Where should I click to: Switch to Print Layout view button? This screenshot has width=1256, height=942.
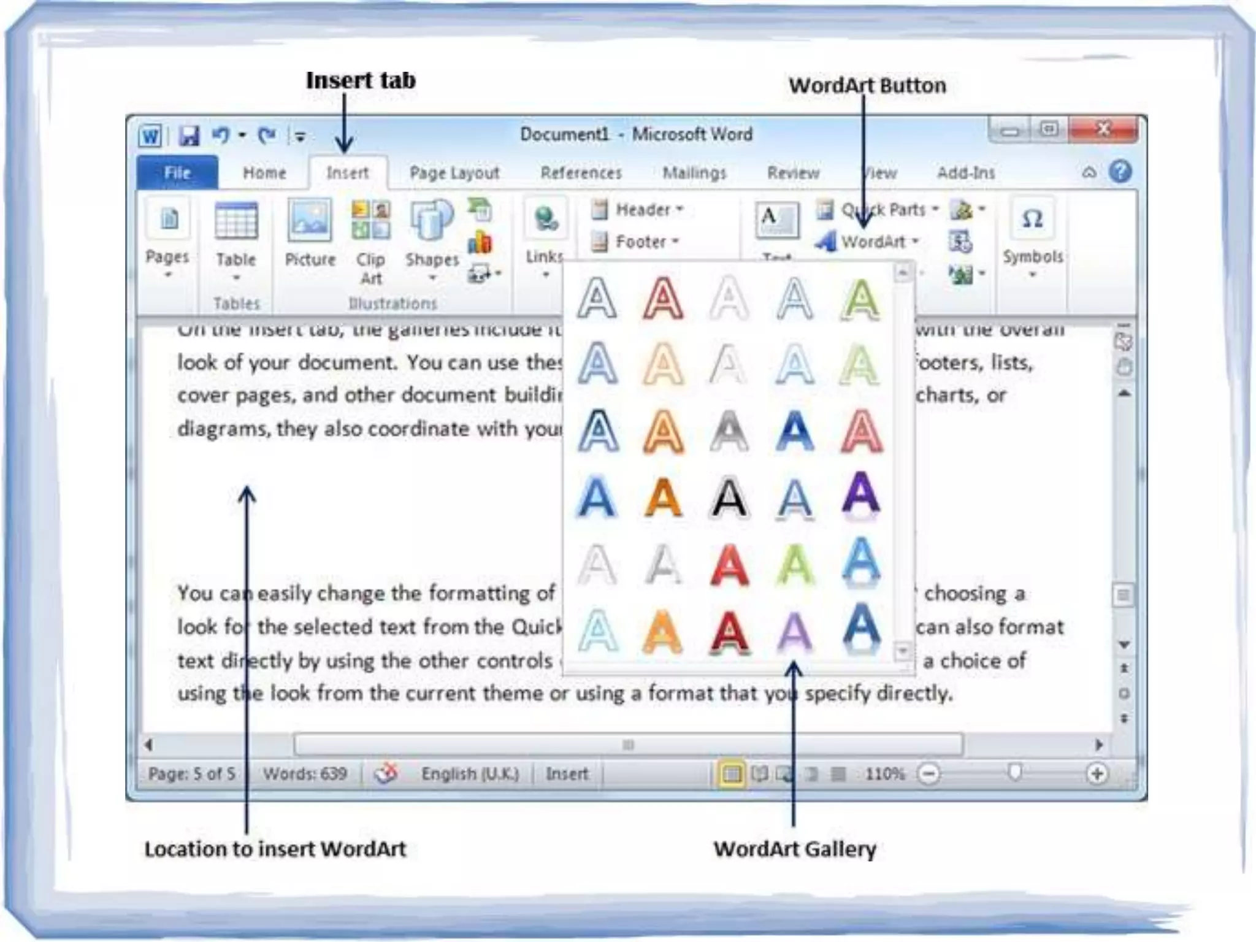[x=731, y=774]
